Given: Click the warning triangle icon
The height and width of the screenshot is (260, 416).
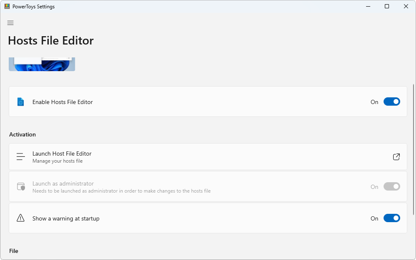Looking at the screenshot, I should [x=20, y=218].
